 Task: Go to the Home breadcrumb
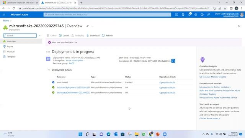point(6,21)
